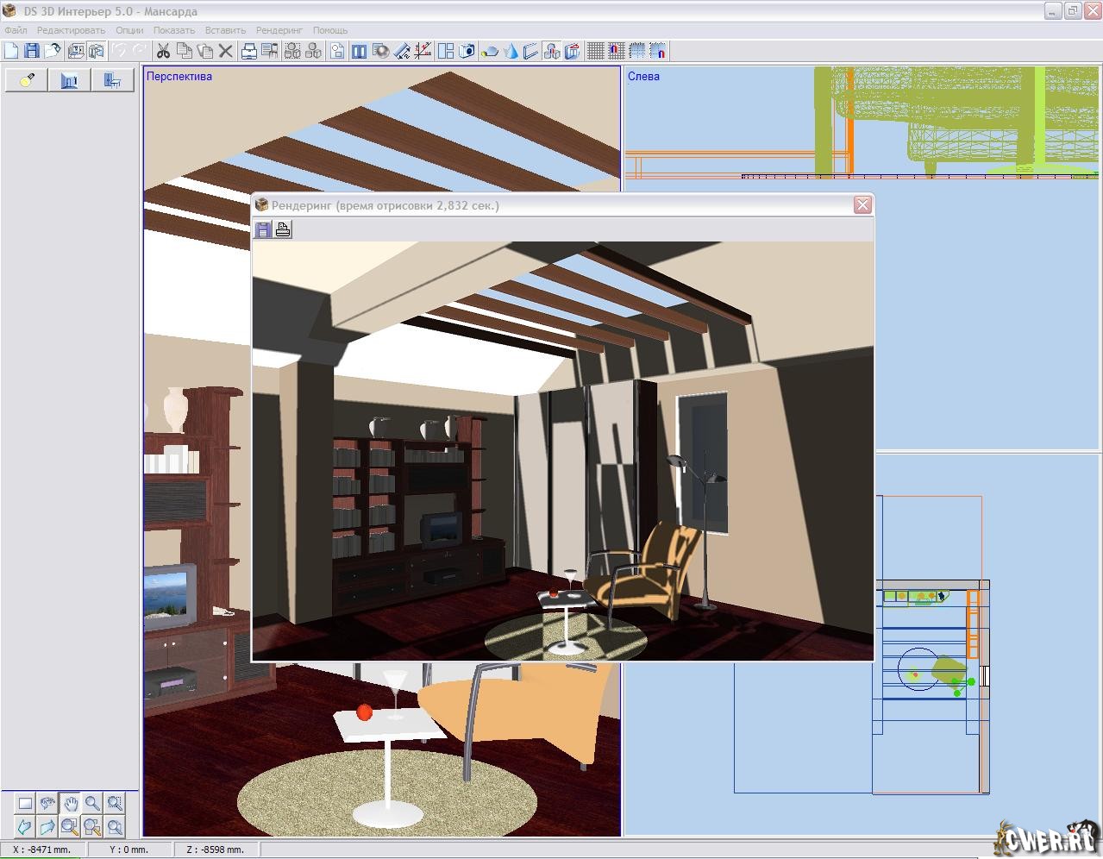This screenshot has width=1103, height=859.
Task: Close the Рендеринг window
Action: [x=862, y=204]
